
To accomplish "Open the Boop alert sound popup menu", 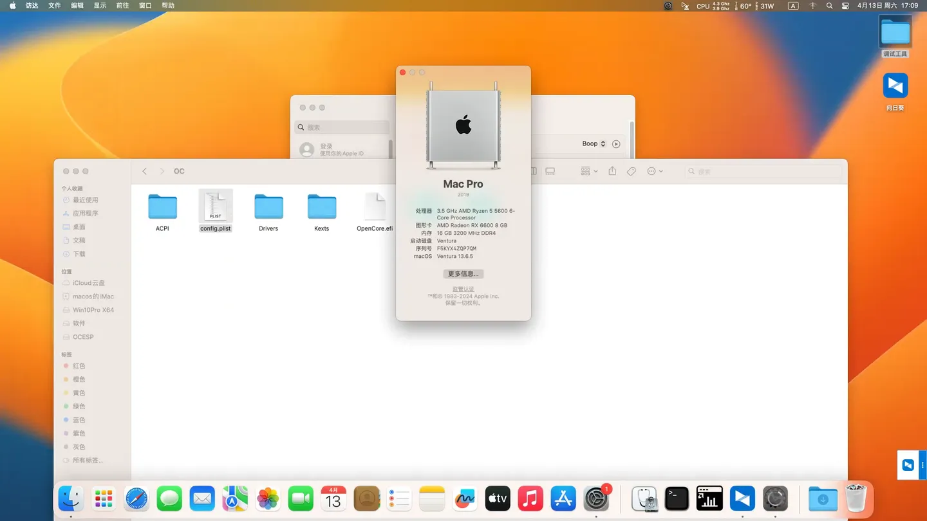I will tap(594, 144).
